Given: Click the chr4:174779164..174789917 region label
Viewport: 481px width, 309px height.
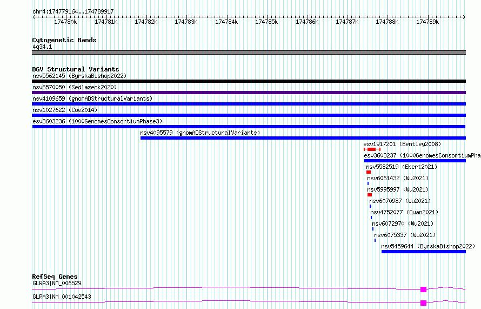Looking at the screenshot, I should 73,11.
